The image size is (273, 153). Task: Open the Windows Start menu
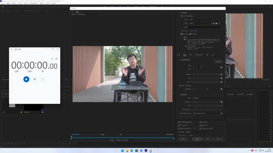tap(122, 151)
